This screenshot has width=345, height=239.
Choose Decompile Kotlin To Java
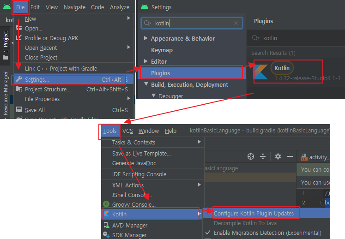tap(245, 223)
